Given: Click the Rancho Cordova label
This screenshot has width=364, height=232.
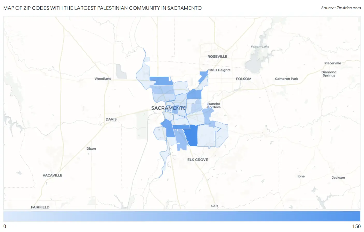Looking at the screenshot, I should tap(214, 106).
